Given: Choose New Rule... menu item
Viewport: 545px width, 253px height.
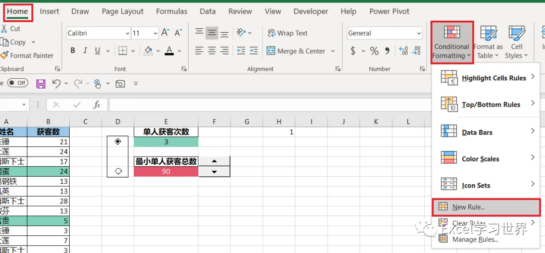Looking at the screenshot, I should click(x=486, y=207).
